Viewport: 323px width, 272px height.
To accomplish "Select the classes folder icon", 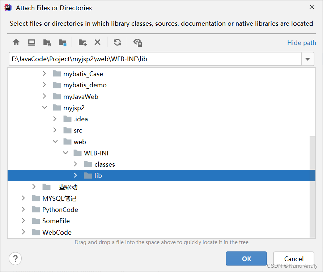I will [88, 164].
